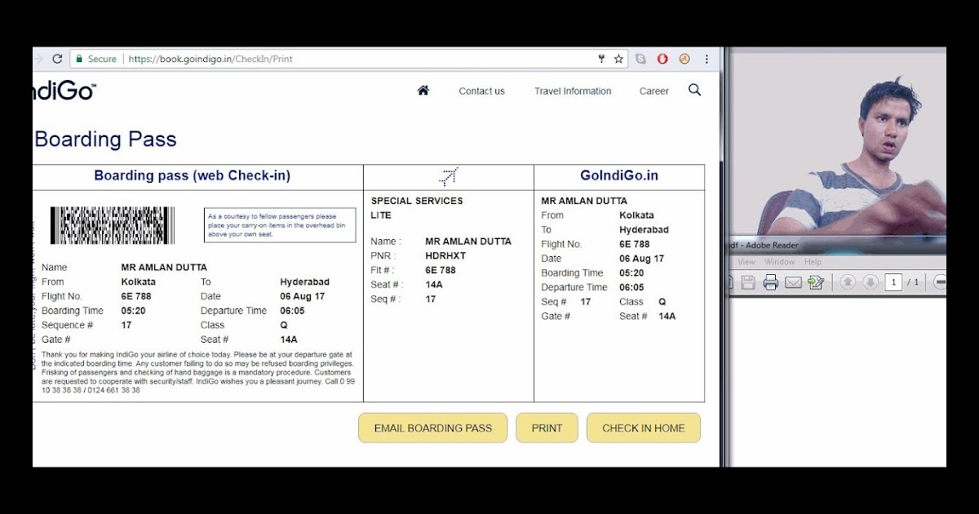Open the Travel Information menu
979x514 pixels.
click(x=573, y=91)
